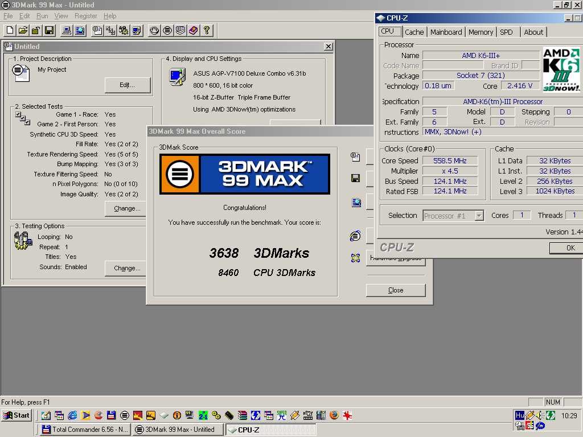Close the 3DMark score dialog with Close button
The height and width of the screenshot is (437, 583).
pyautogui.click(x=396, y=290)
